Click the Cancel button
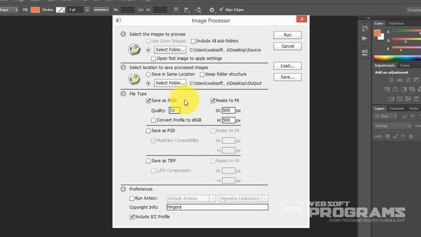Image resolution: width=421 pixels, height=237 pixels. 287,46
